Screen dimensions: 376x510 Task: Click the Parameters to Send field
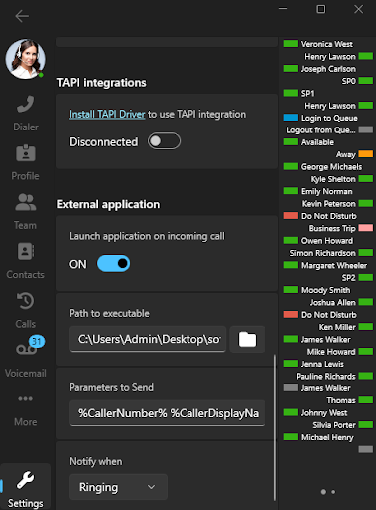pos(167,413)
